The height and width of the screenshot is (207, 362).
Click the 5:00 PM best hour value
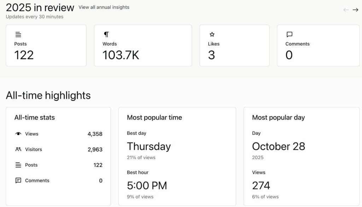click(x=147, y=185)
